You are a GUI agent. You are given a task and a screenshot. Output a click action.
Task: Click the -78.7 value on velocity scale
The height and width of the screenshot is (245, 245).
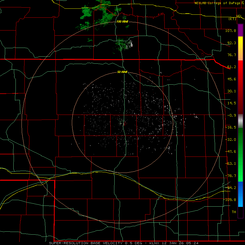[231, 176]
